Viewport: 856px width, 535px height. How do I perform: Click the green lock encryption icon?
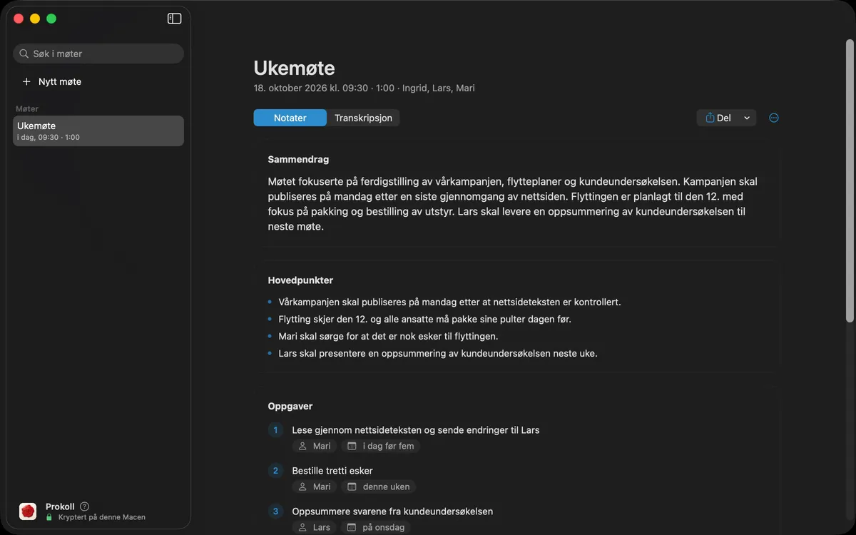click(x=49, y=517)
